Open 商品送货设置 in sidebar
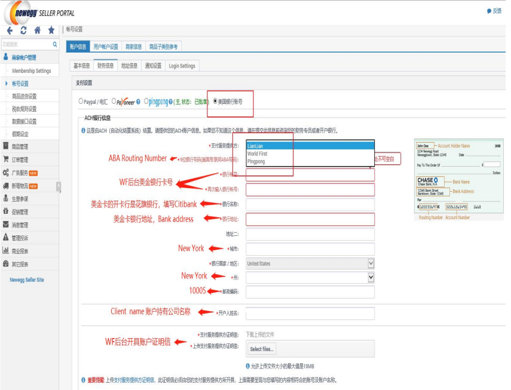511x390 pixels. coord(25,96)
